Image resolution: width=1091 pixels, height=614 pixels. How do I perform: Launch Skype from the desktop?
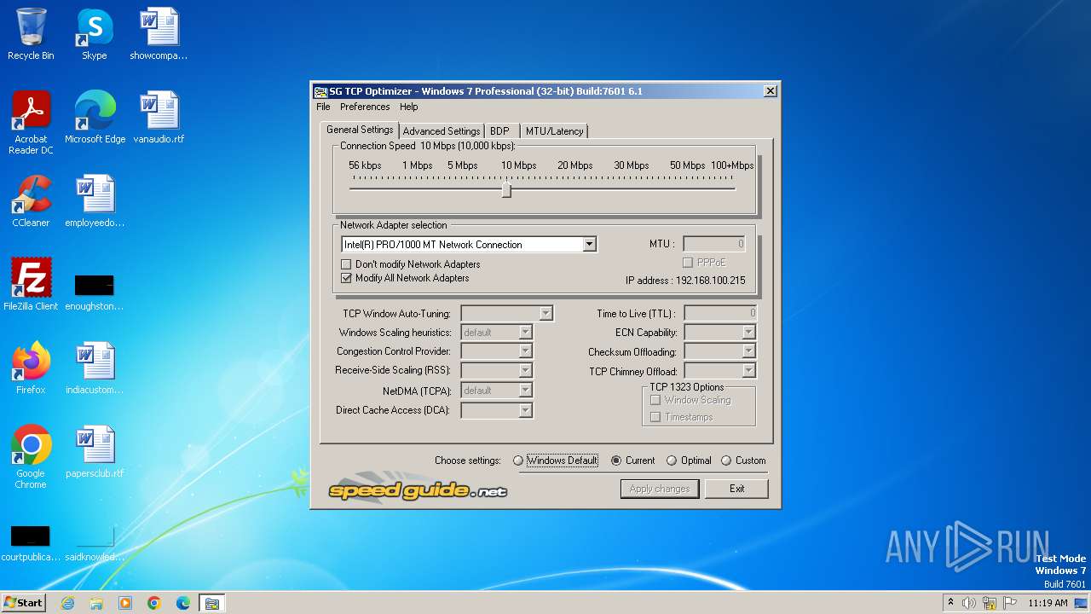[x=94, y=34]
